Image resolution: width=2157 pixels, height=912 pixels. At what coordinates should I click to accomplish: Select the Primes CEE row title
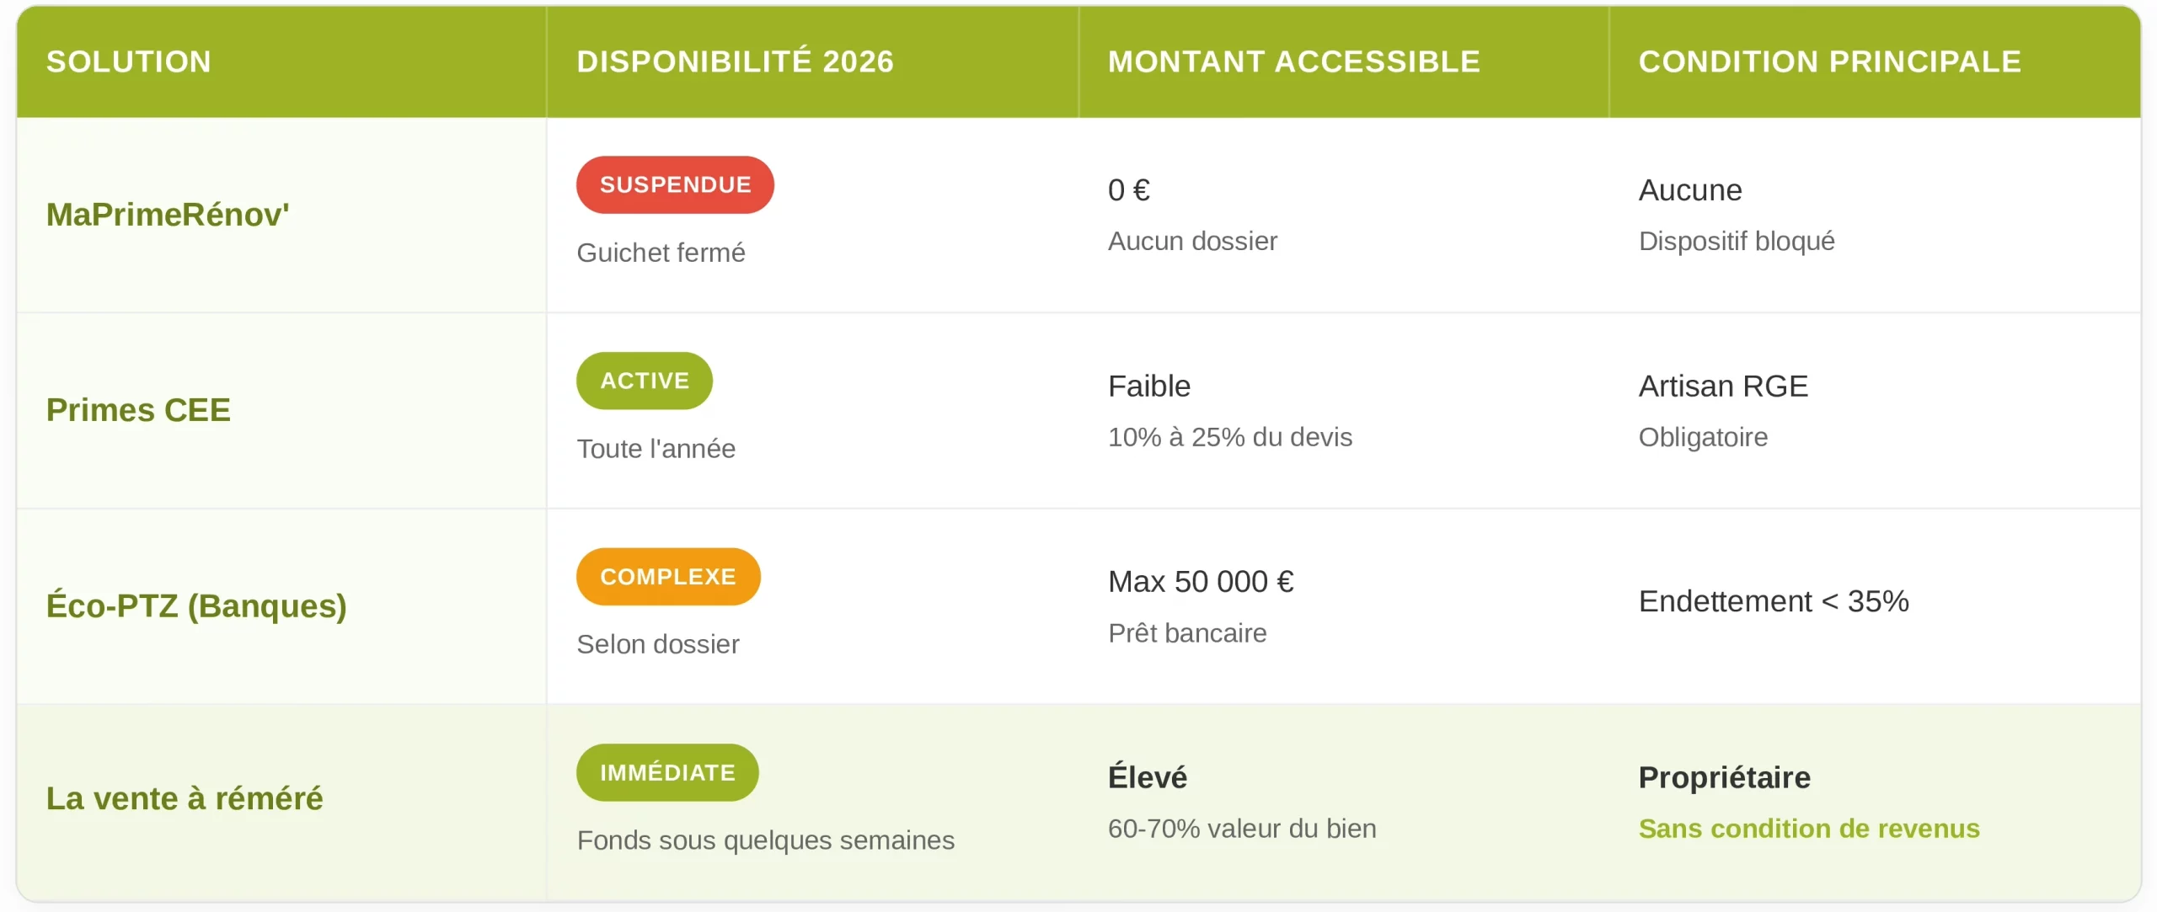[138, 410]
